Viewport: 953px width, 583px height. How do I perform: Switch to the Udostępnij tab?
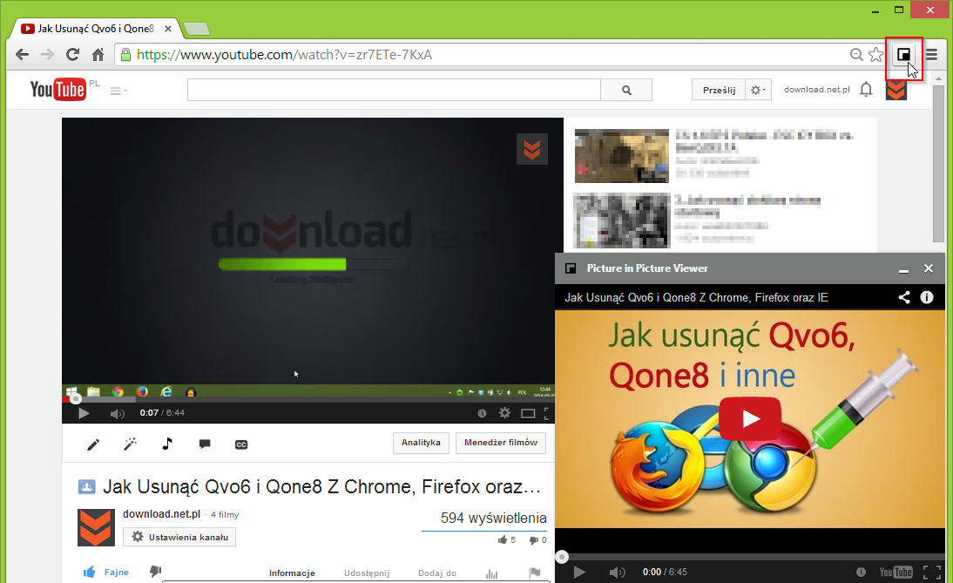pos(367,573)
